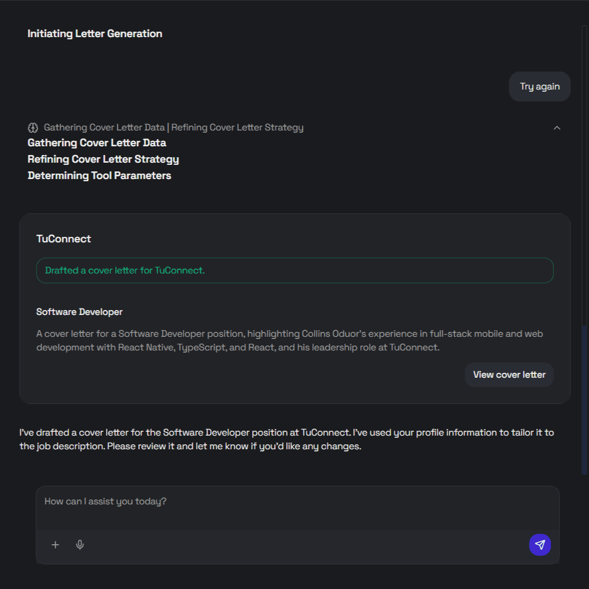Click the 'Refining Cover Letter Strategy' step heading
This screenshot has width=589, height=589.
pyautogui.click(x=103, y=159)
